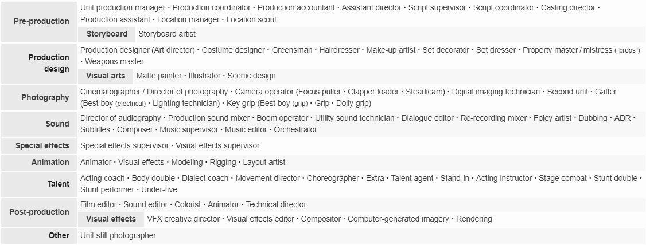The height and width of the screenshot is (245, 646).
Task: Open the Colorist link
Action: [188, 205]
